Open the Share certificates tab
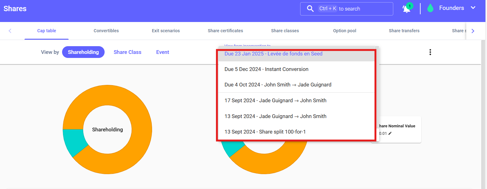The image size is (487, 189). point(225,31)
